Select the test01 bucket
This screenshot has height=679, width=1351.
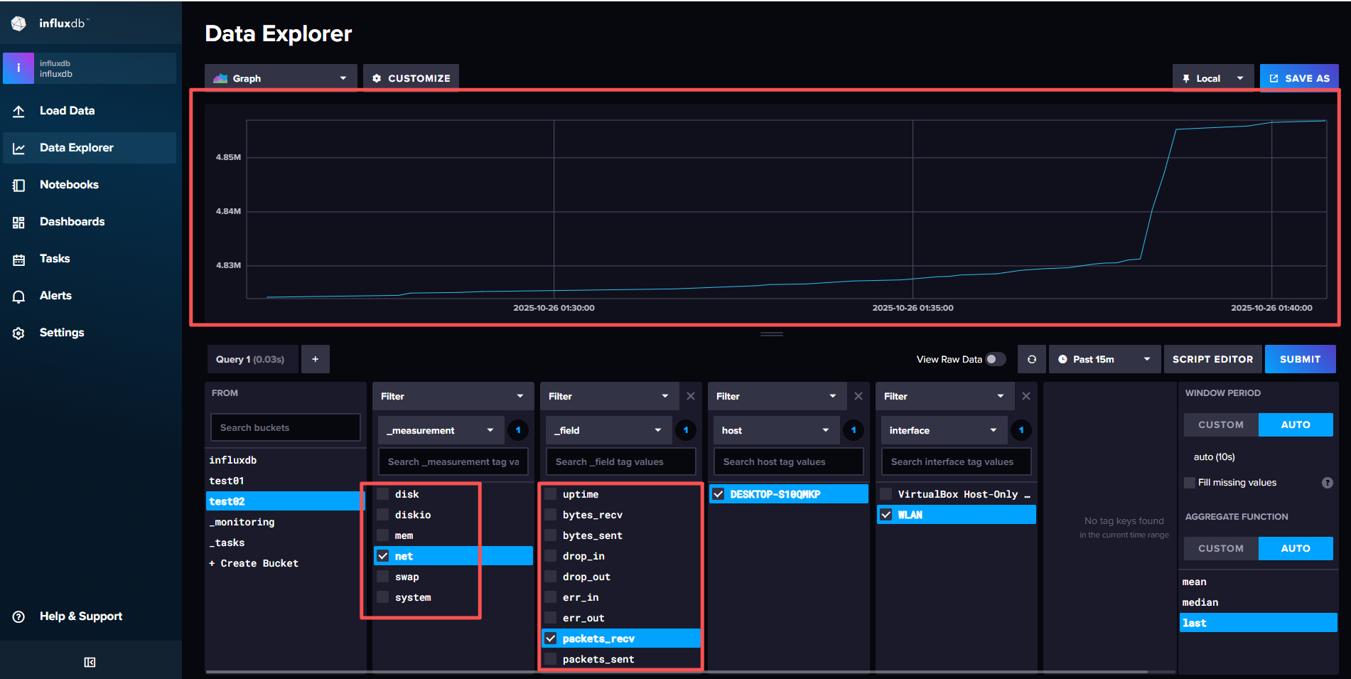tap(227, 481)
